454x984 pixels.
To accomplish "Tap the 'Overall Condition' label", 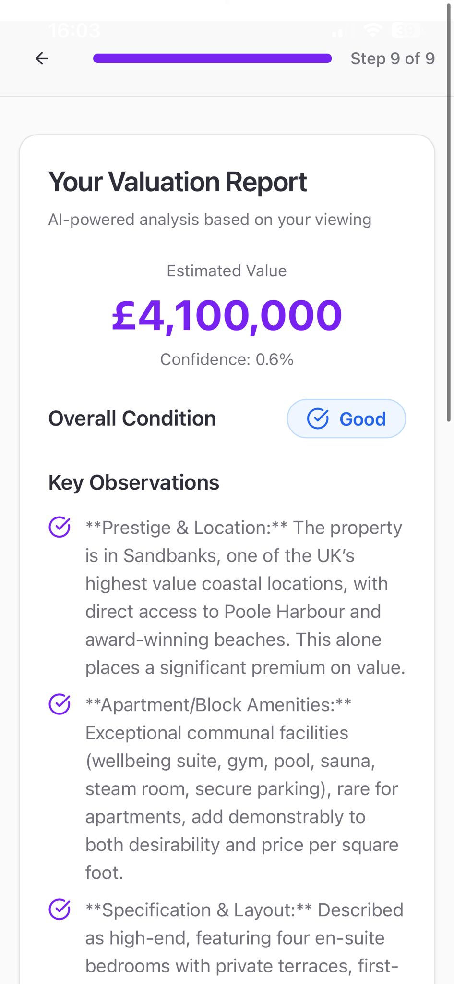I will click(132, 418).
